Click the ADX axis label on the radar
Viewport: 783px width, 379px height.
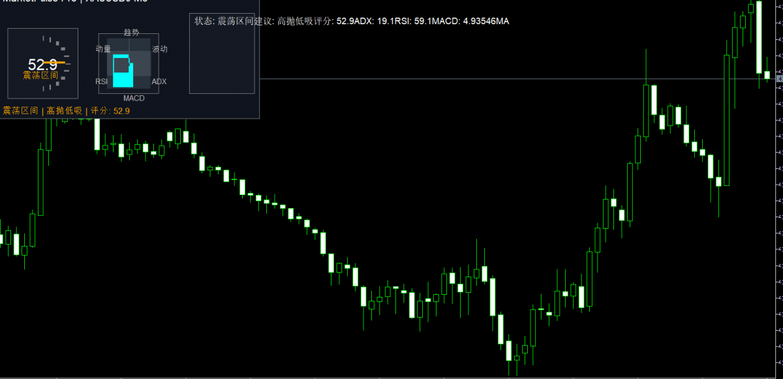[159, 82]
